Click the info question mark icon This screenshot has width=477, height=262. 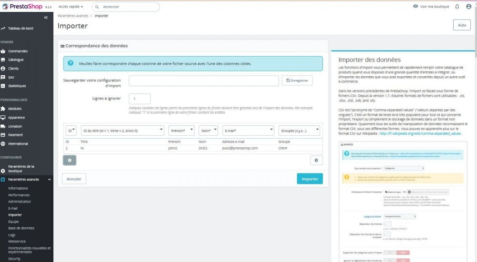(71, 63)
